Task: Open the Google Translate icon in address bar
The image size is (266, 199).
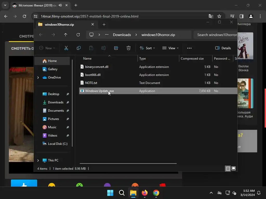Action: pos(211,16)
